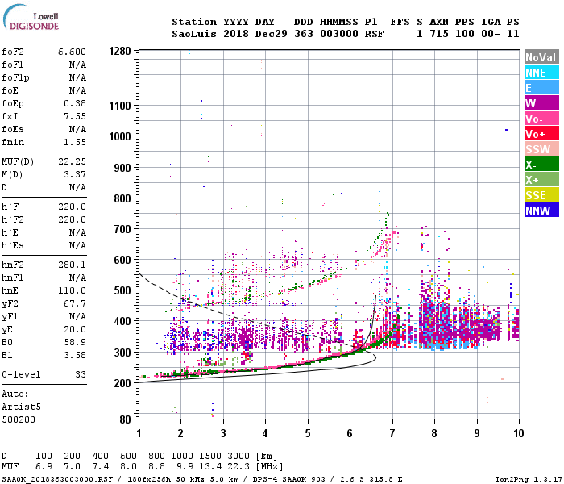Click the B0 value 58.9
Viewport: 564px width, 484px height.
[75, 342]
